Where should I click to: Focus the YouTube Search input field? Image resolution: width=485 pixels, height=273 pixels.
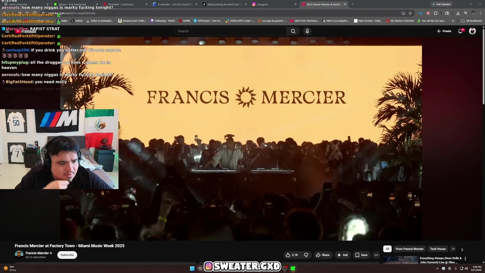pos(231,31)
